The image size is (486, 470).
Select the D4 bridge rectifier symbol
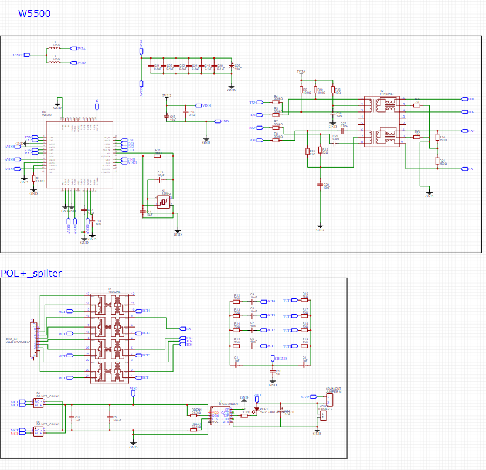[x=38, y=403]
